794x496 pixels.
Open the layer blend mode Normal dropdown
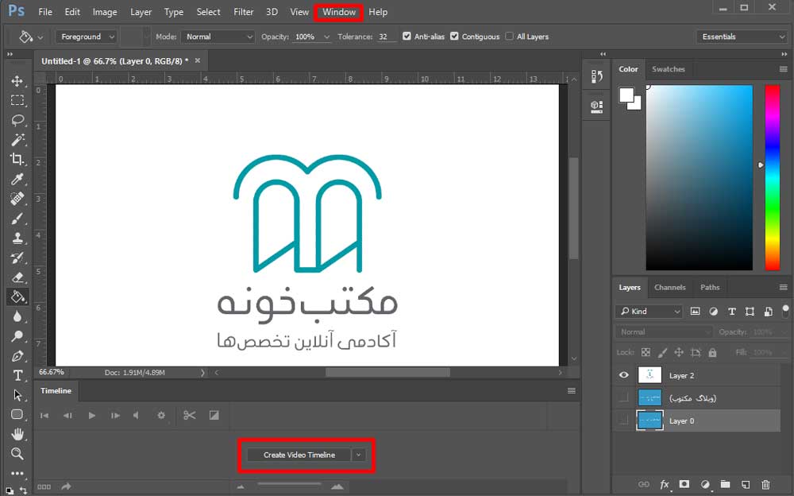click(x=665, y=331)
